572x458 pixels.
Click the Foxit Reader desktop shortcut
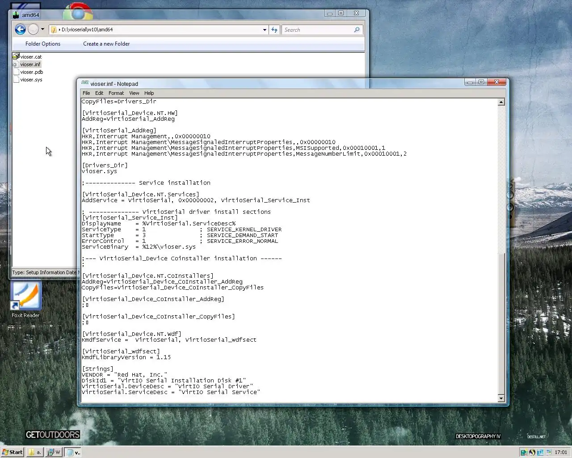25,299
